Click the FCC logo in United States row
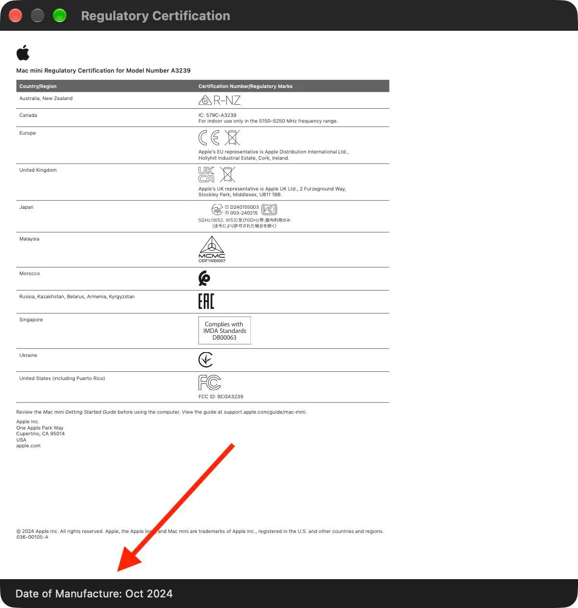The image size is (578, 608). tap(210, 383)
